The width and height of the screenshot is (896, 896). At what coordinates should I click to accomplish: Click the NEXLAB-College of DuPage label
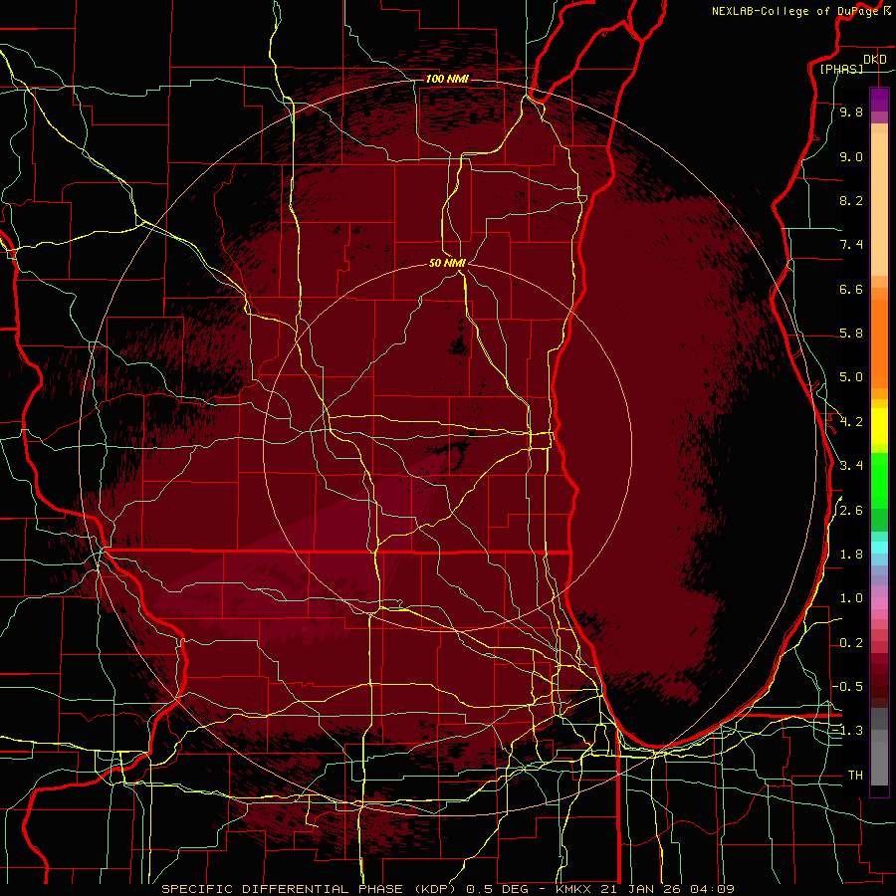click(x=795, y=11)
